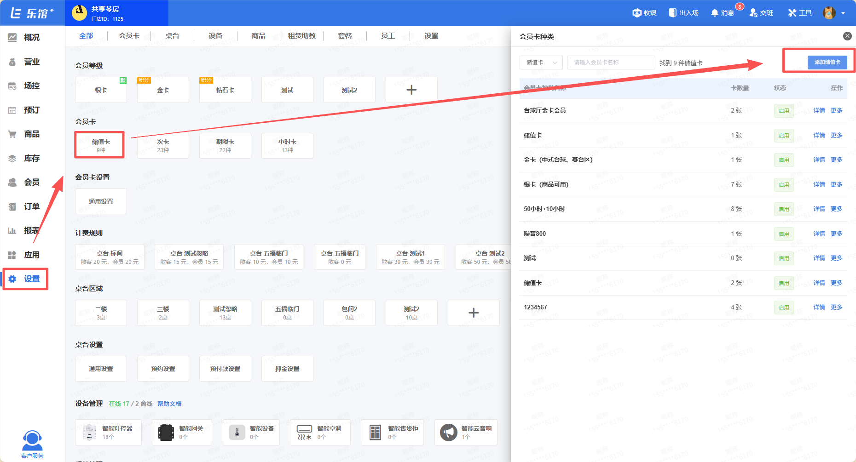This screenshot has height=462, width=856.
Task: Toggle 启用 status for 噪音800
Action: (x=783, y=234)
